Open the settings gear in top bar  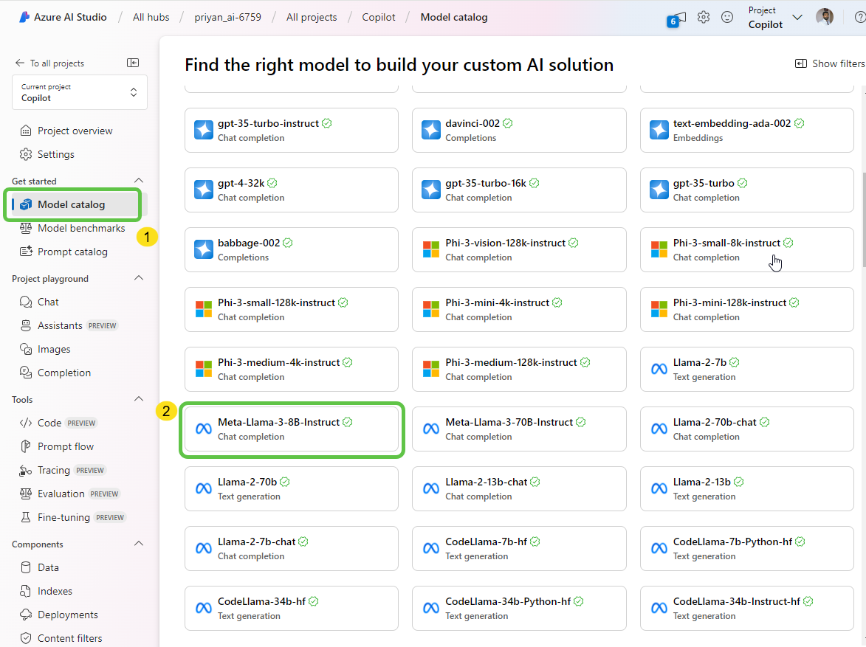click(x=704, y=17)
